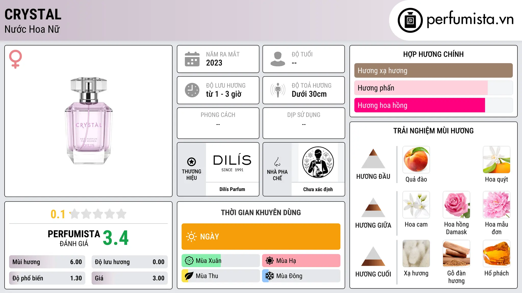Click the Độ lưu hương 0.00 score row
The width and height of the screenshot is (522, 293).
(x=130, y=262)
